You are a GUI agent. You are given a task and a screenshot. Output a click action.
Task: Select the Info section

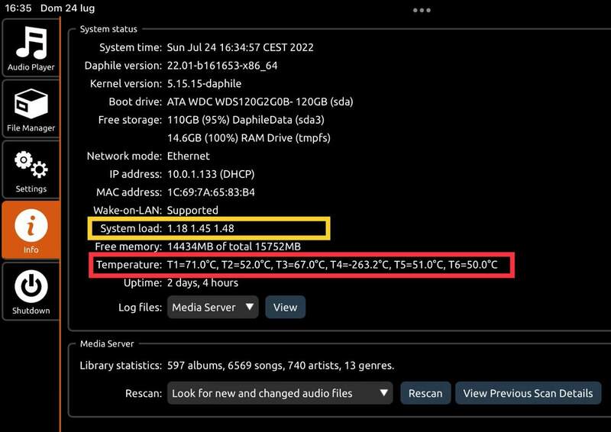(31, 231)
